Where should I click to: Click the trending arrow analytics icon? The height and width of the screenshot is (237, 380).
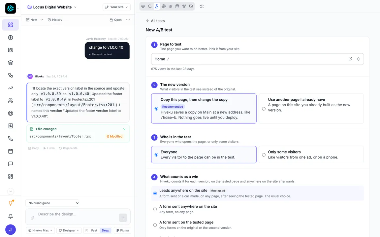click(x=11, y=88)
